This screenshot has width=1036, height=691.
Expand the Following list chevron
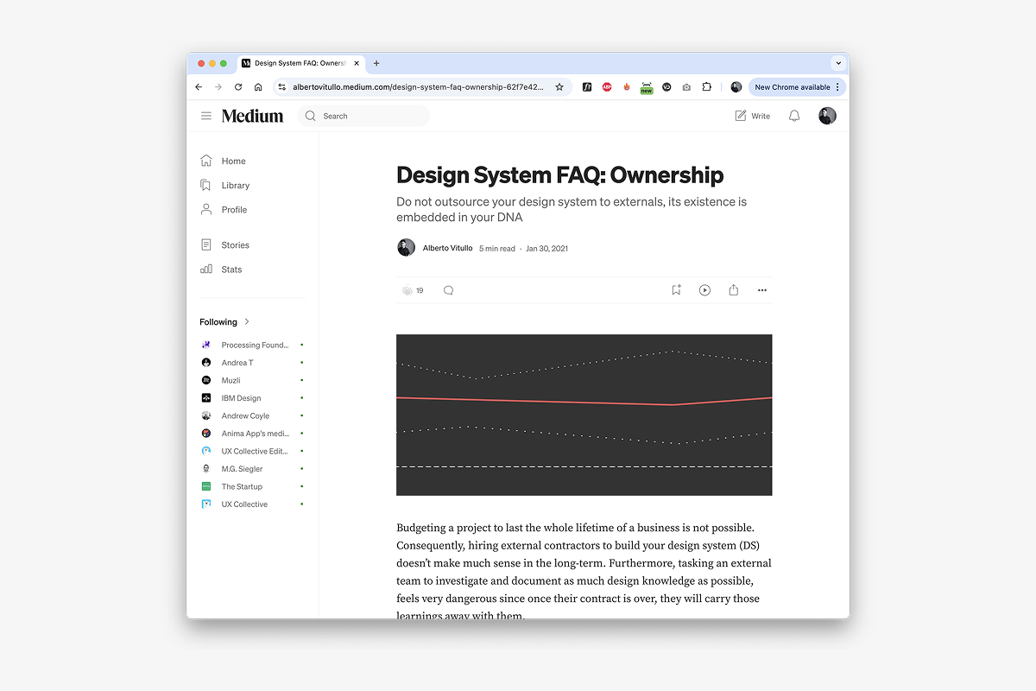(x=247, y=321)
